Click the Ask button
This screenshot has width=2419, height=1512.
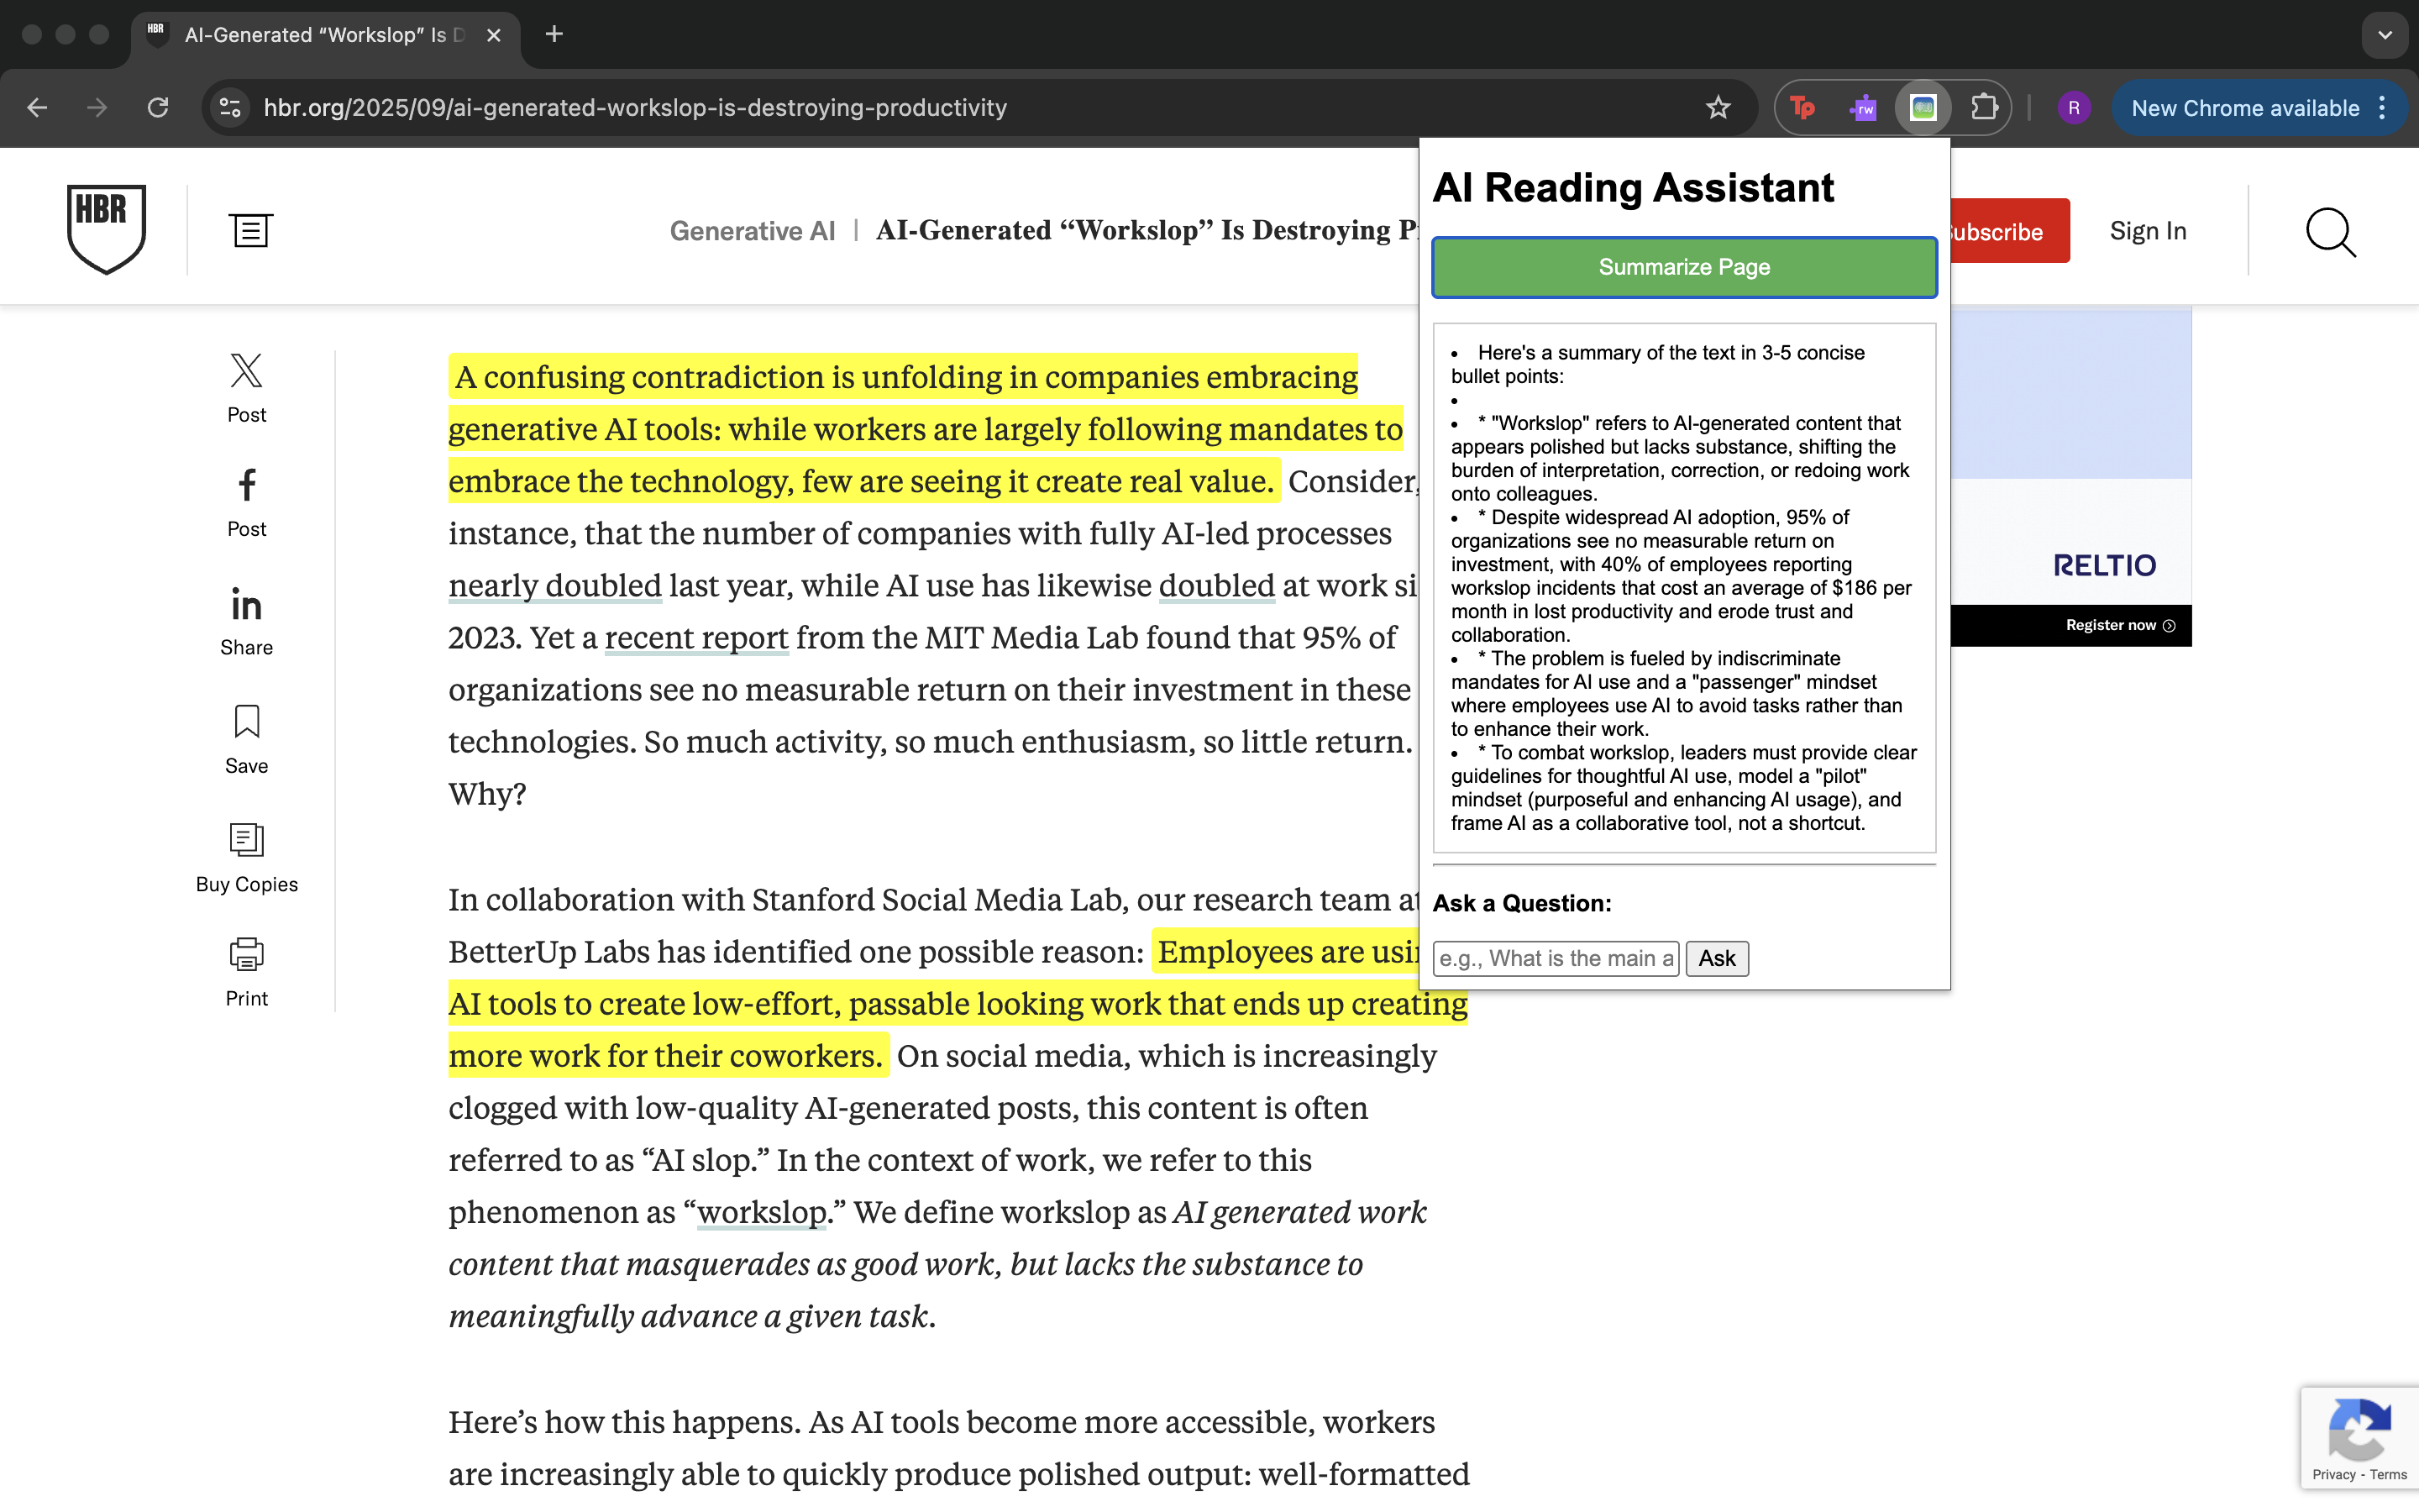1716,958
